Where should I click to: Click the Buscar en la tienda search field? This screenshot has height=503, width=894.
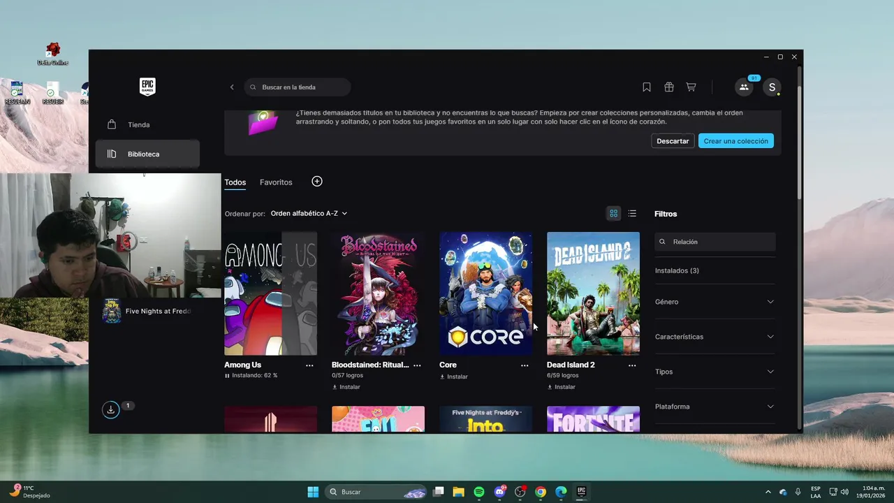298,87
